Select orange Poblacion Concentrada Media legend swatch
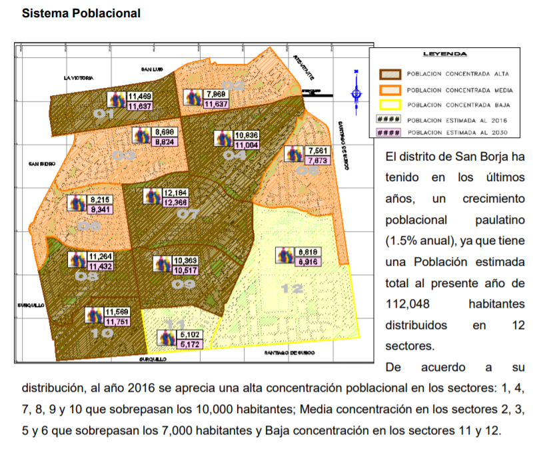This screenshot has height=449, width=547. [x=389, y=89]
